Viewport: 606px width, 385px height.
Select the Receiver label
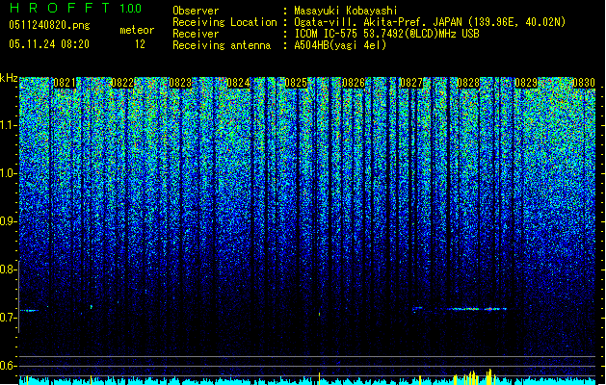(196, 34)
